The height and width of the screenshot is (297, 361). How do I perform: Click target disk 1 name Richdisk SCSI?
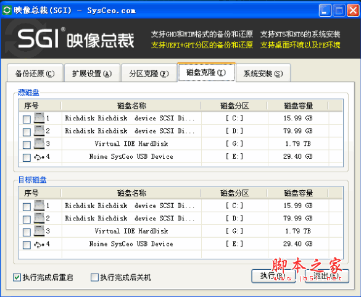tap(130, 206)
